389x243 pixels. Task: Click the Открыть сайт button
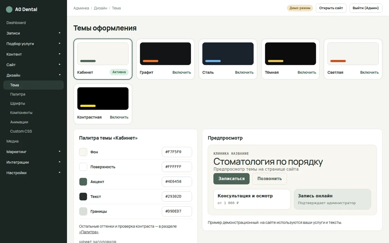[331, 8]
